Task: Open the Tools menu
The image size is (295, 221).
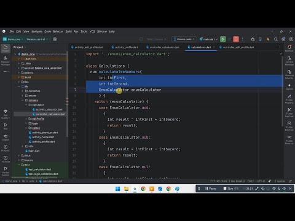Action: [84, 31]
